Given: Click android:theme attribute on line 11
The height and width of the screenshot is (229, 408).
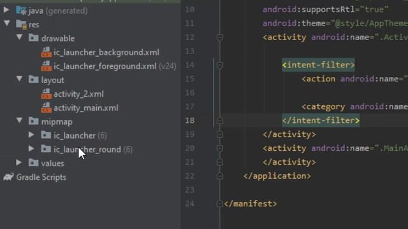Looking at the screenshot, I should pyautogui.click(x=294, y=24).
